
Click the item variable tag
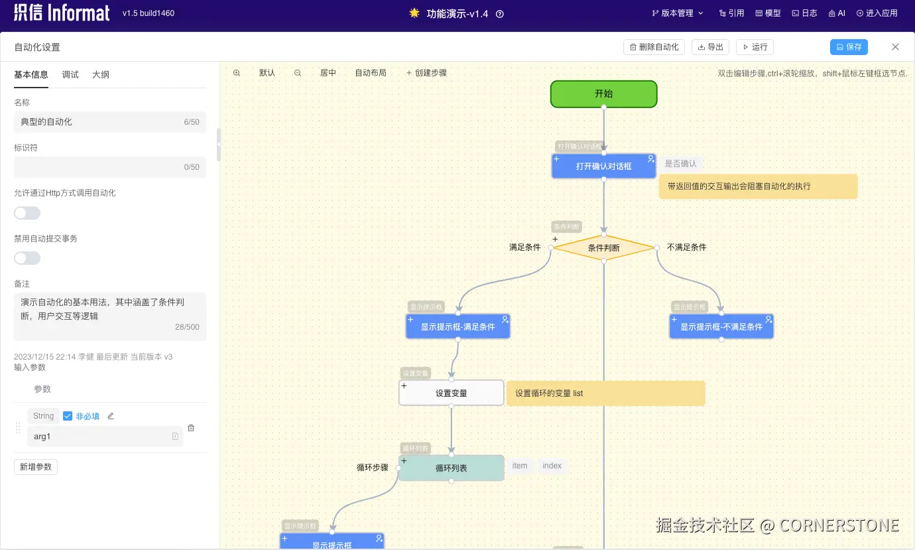click(x=520, y=466)
